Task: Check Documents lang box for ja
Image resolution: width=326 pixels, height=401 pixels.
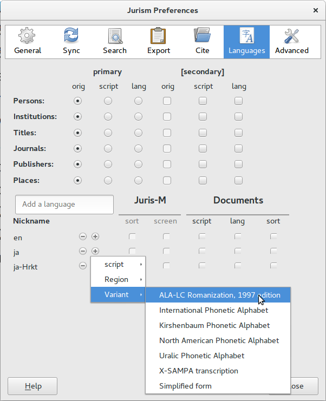Action: pos(238,251)
